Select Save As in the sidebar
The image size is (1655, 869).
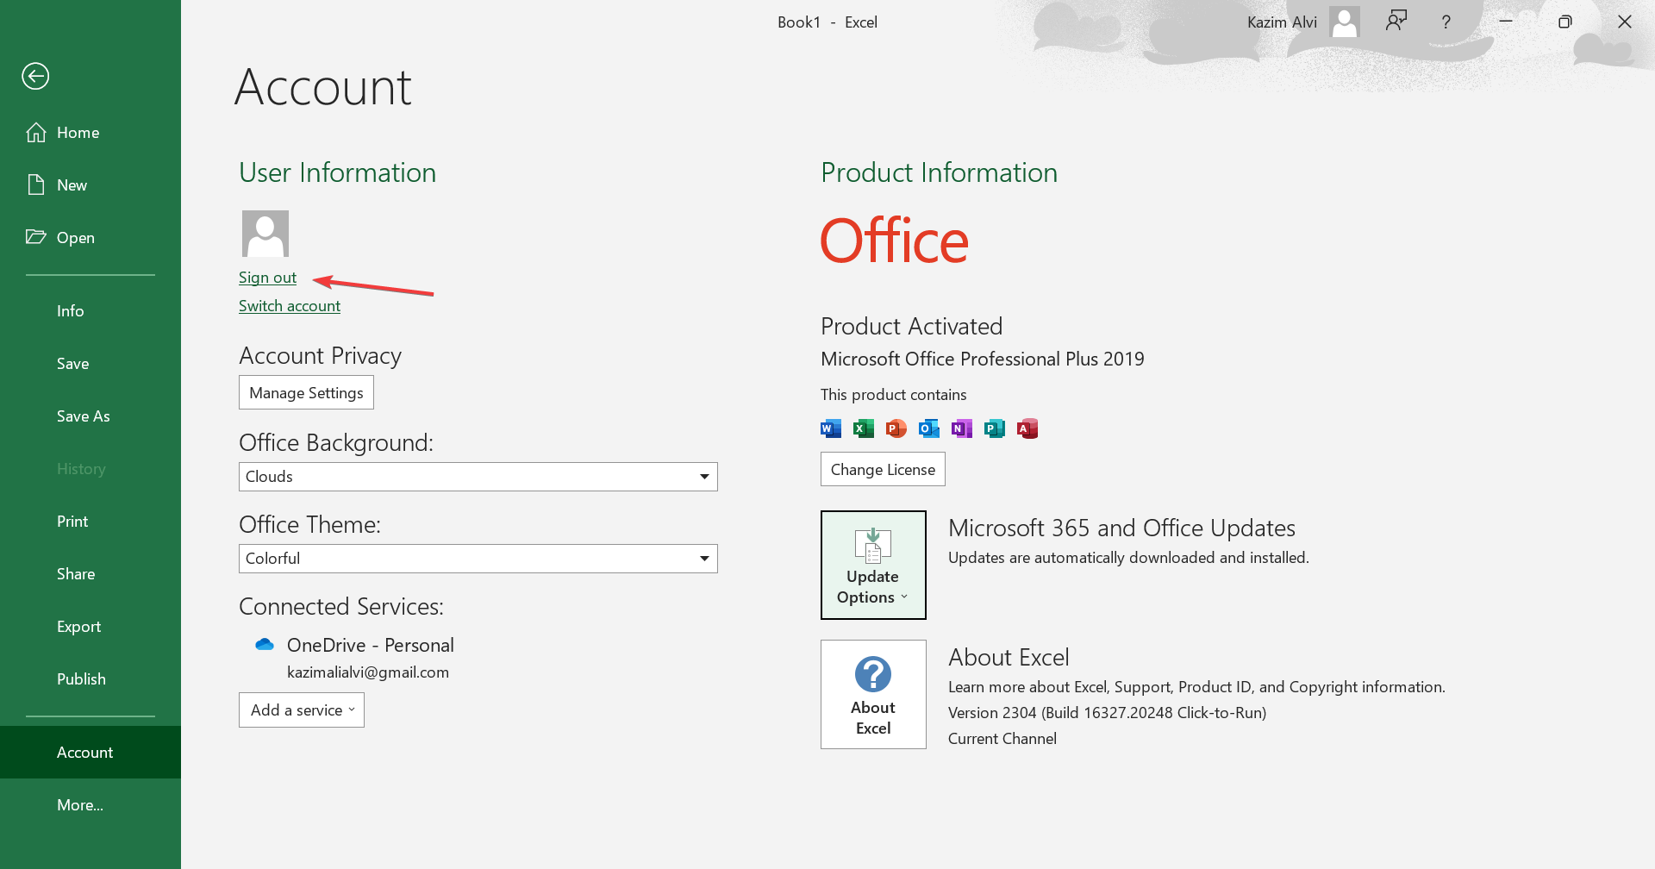84,416
